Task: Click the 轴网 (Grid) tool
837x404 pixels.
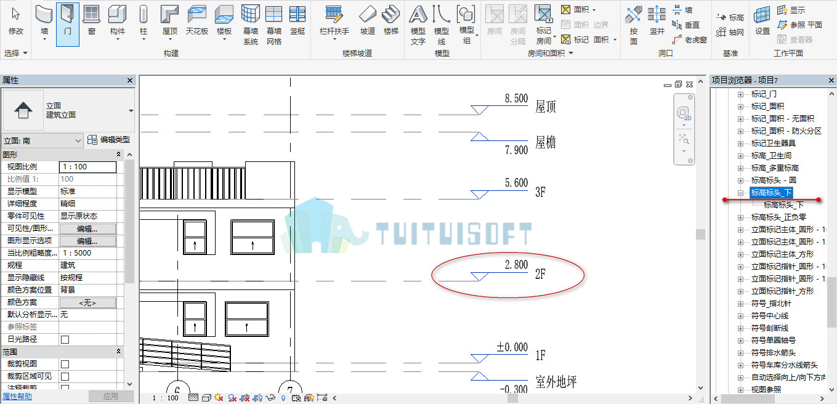Action: tap(730, 33)
